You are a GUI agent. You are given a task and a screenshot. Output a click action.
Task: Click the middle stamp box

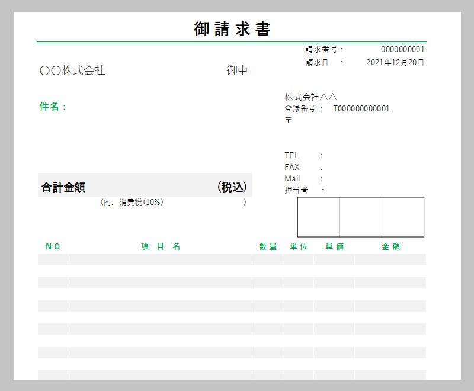[360, 217]
